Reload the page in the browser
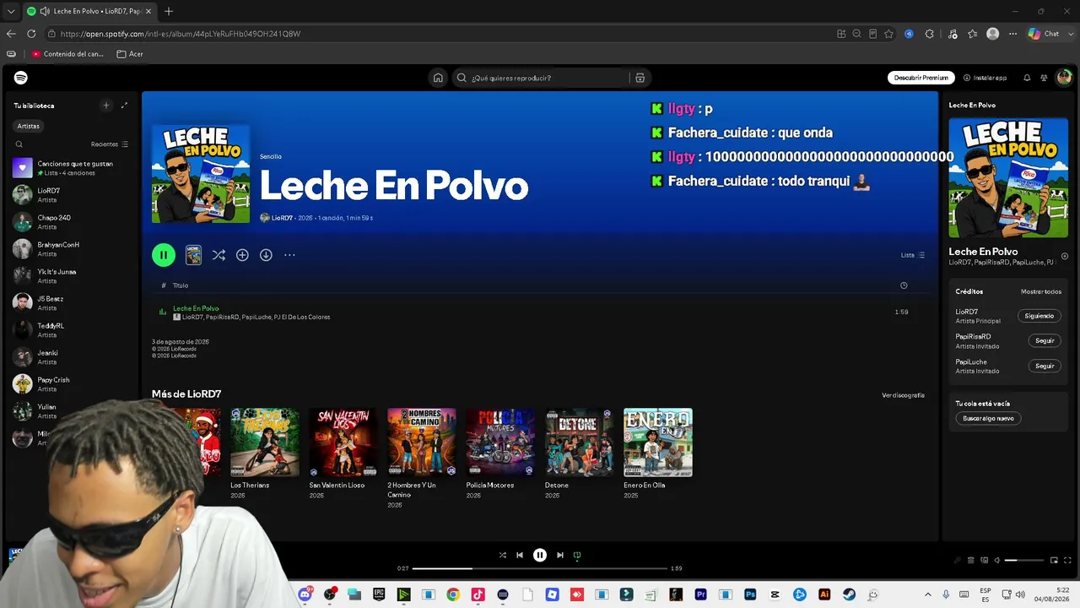This screenshot has width=1080, height=608. [31, 34]
